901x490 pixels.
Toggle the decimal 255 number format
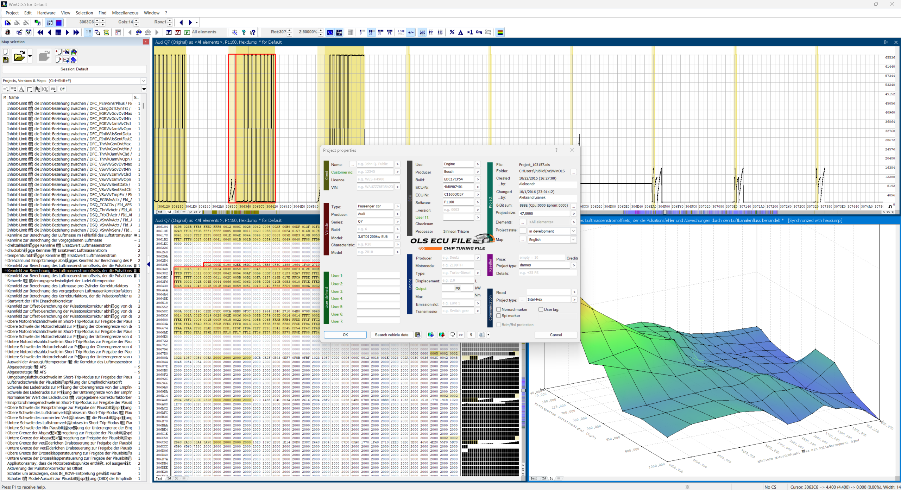(x=422, y=32)
